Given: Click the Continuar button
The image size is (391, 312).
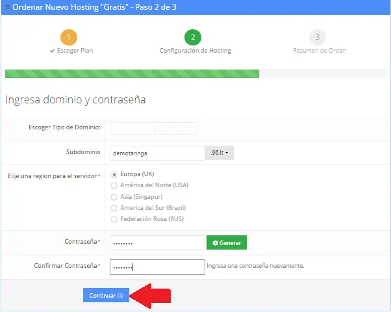Looking at the screenshot, I should point(106,295).
